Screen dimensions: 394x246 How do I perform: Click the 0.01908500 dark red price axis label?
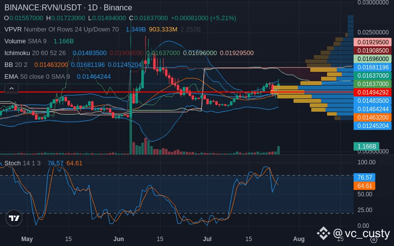coord(372,51)
